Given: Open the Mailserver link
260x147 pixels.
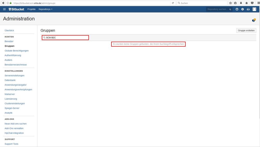Looking at the screenshot, I should point(10,94).
